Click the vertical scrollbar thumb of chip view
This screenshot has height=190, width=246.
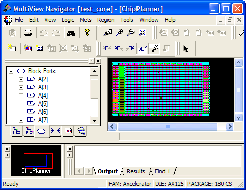238,90
